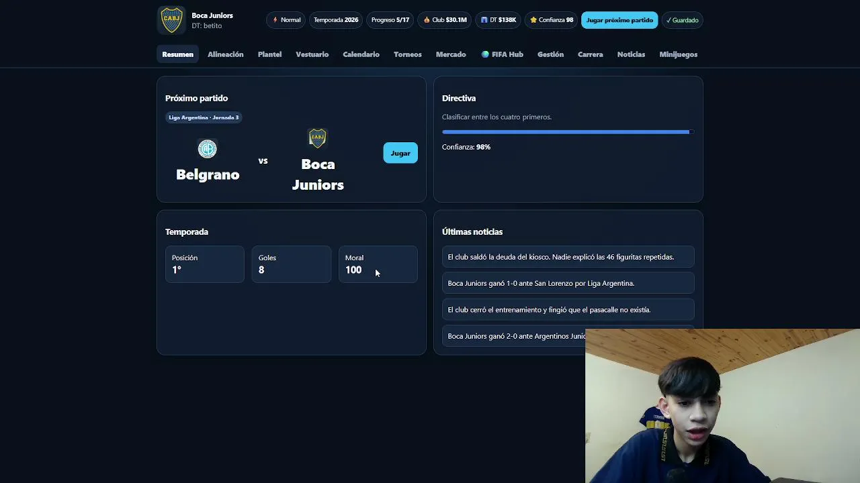Click the Boca Juniors crest in Próximo partido
This screenshot has width=860, height=483.
tap(317, 138)
